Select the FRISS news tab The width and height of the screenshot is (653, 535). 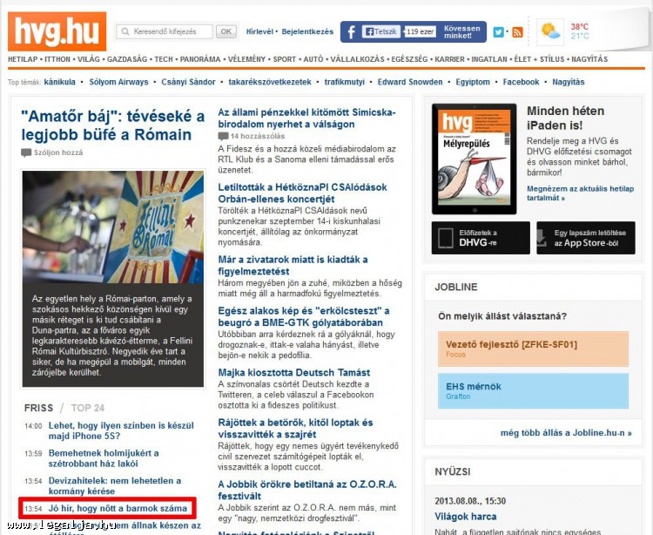38,408
